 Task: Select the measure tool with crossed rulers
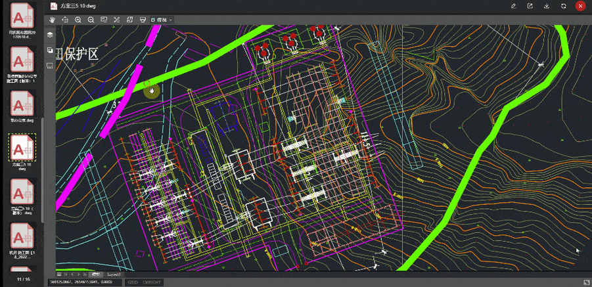(117, 20)
